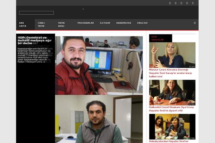
Task: Click the last icon in the top bar row
Action: tap(193, 3)
